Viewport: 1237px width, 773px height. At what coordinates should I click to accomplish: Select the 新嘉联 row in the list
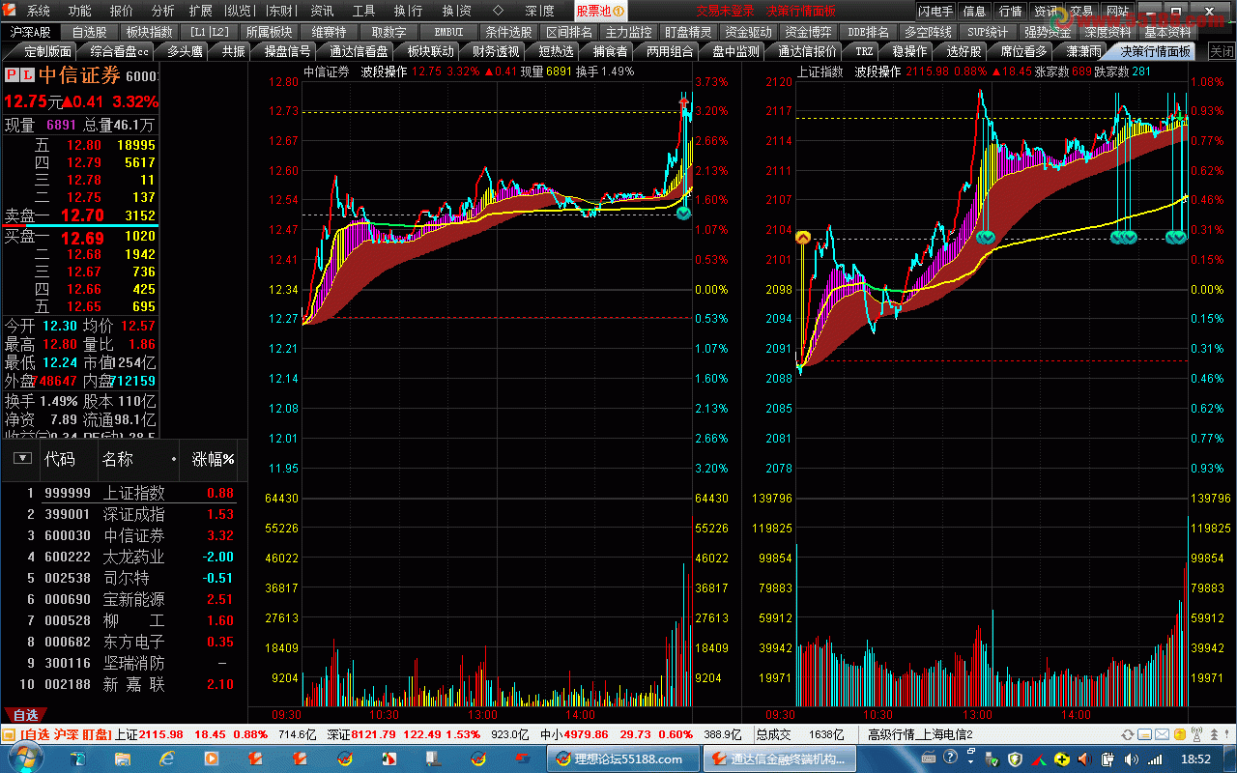click(124, 684)
